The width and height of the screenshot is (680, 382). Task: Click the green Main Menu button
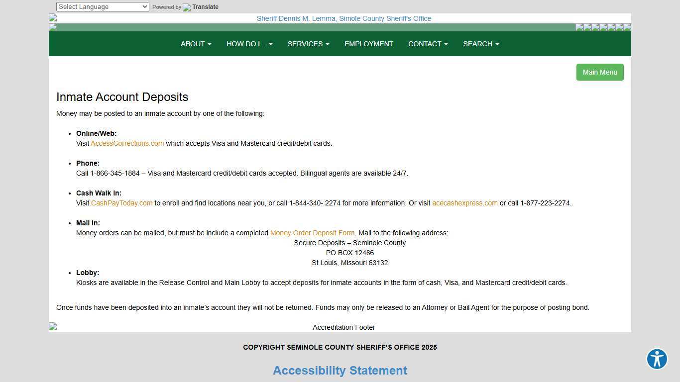599,72
